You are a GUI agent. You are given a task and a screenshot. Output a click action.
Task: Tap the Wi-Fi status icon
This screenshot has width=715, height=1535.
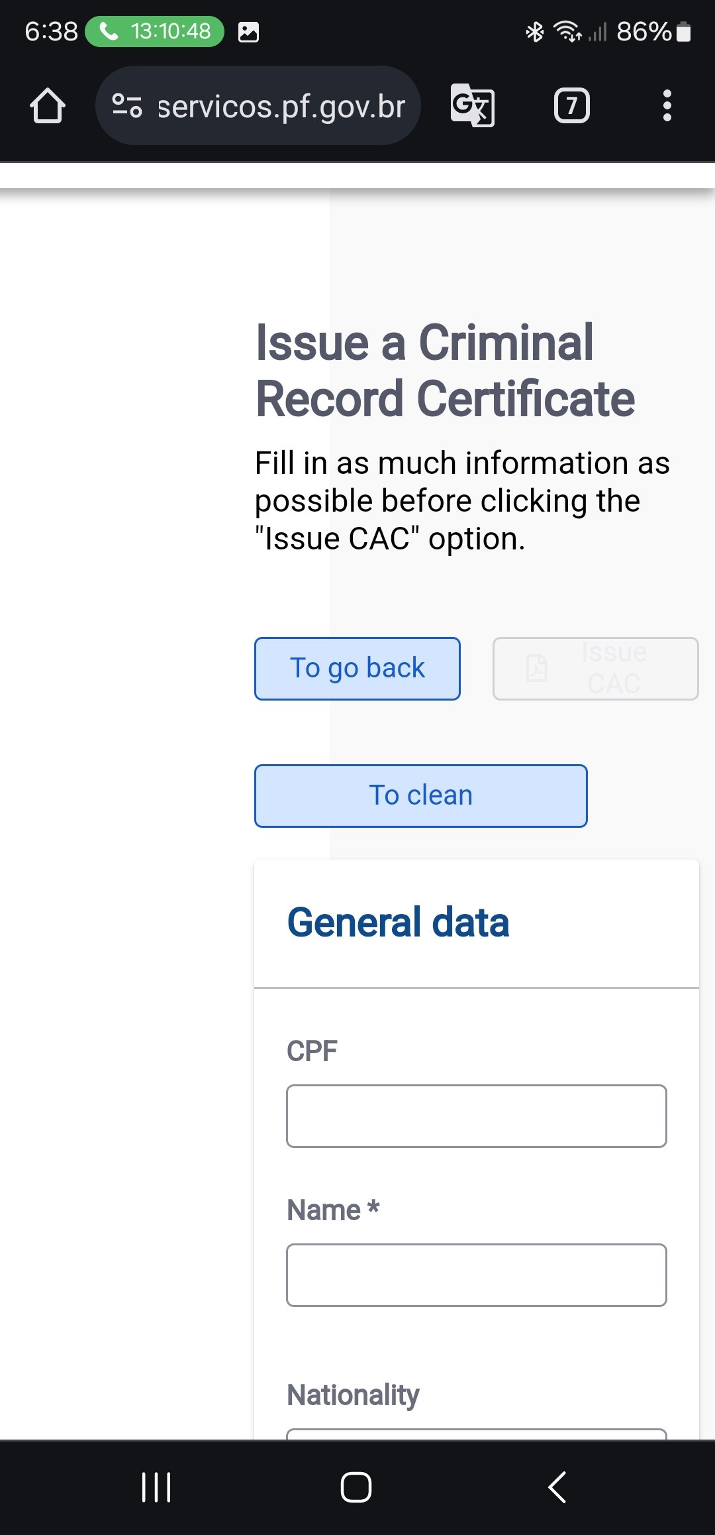click(567, 31)
